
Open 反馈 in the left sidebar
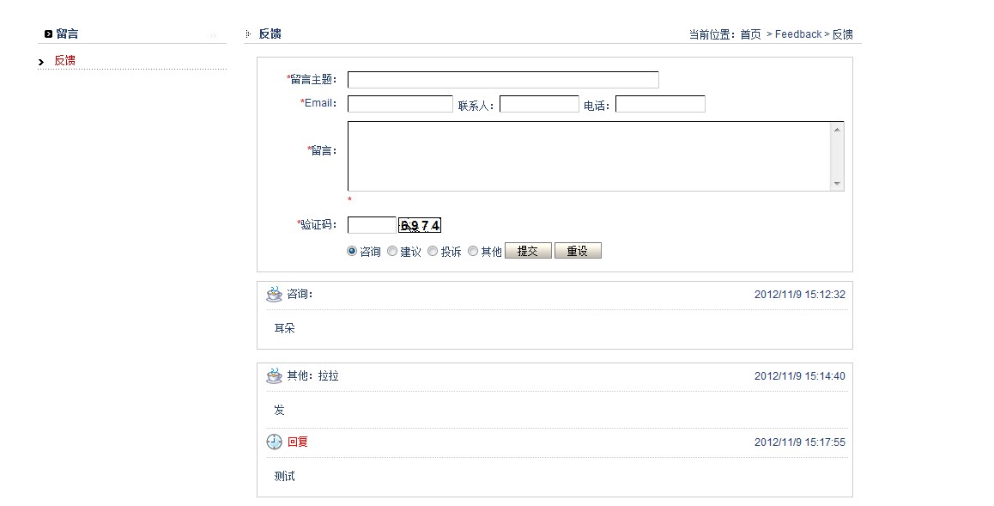pos(64,60)
